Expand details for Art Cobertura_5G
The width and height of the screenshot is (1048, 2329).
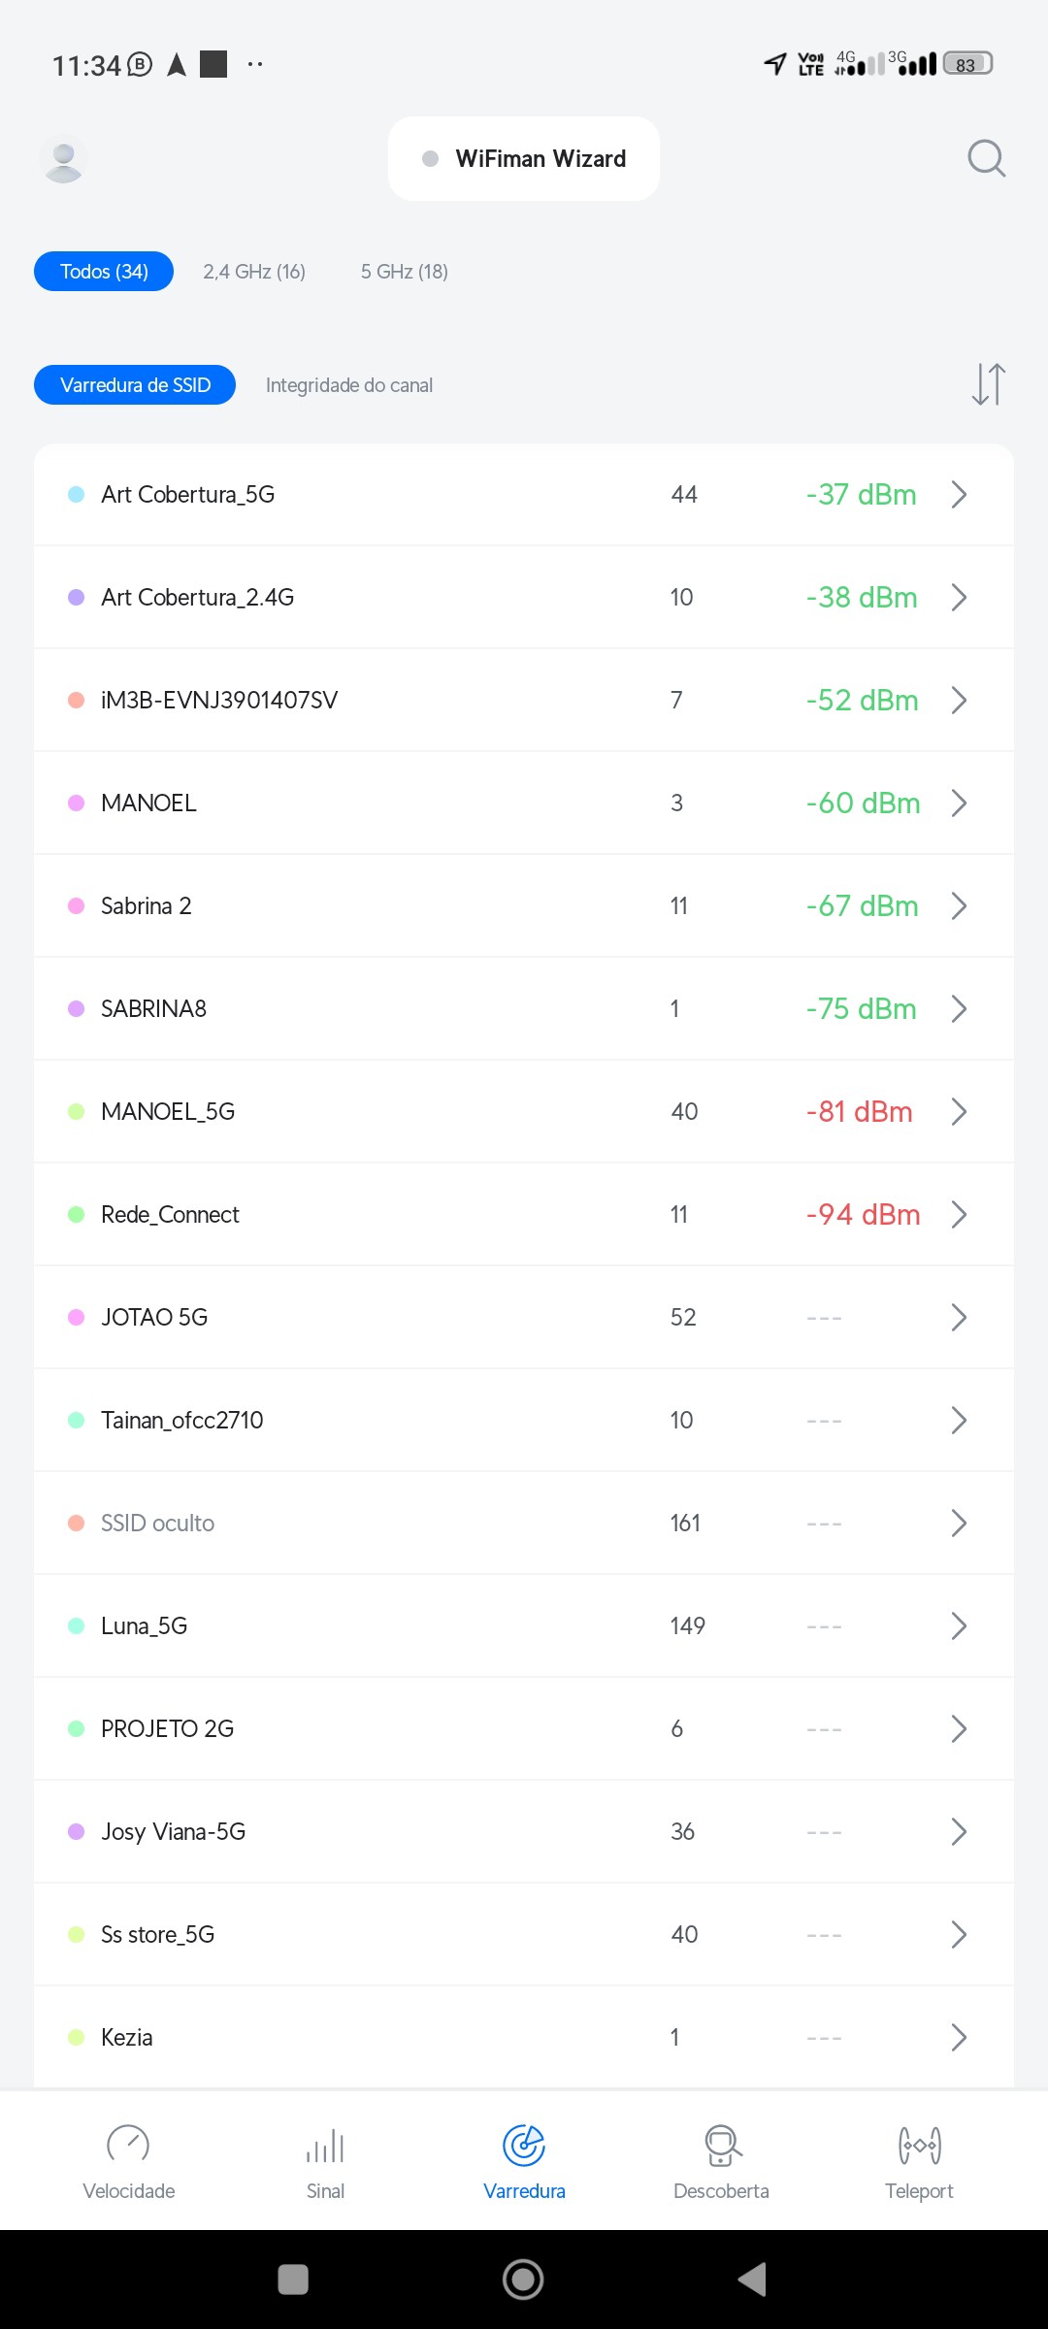[x=959, y=495]
